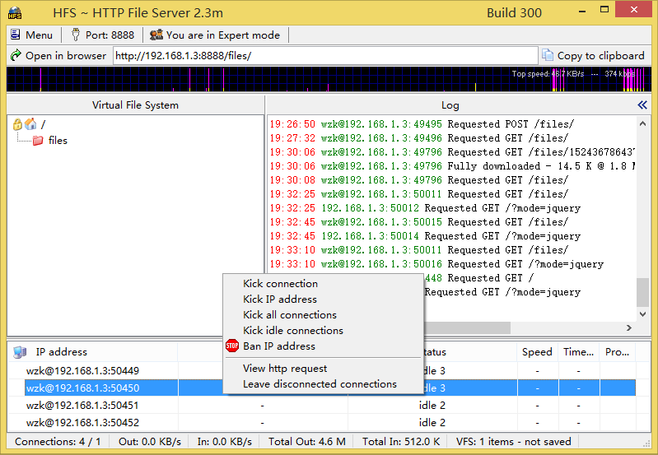This screenshot has height=455, width=658.
Task: Click log scrollbar down arrow
Action: coord(642,313)
